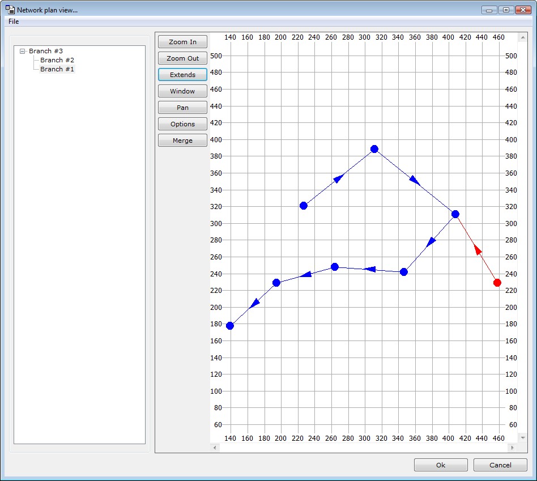537x481 pixels.
Task: Open the Options dialog button
Action: (x=182, y=124)
